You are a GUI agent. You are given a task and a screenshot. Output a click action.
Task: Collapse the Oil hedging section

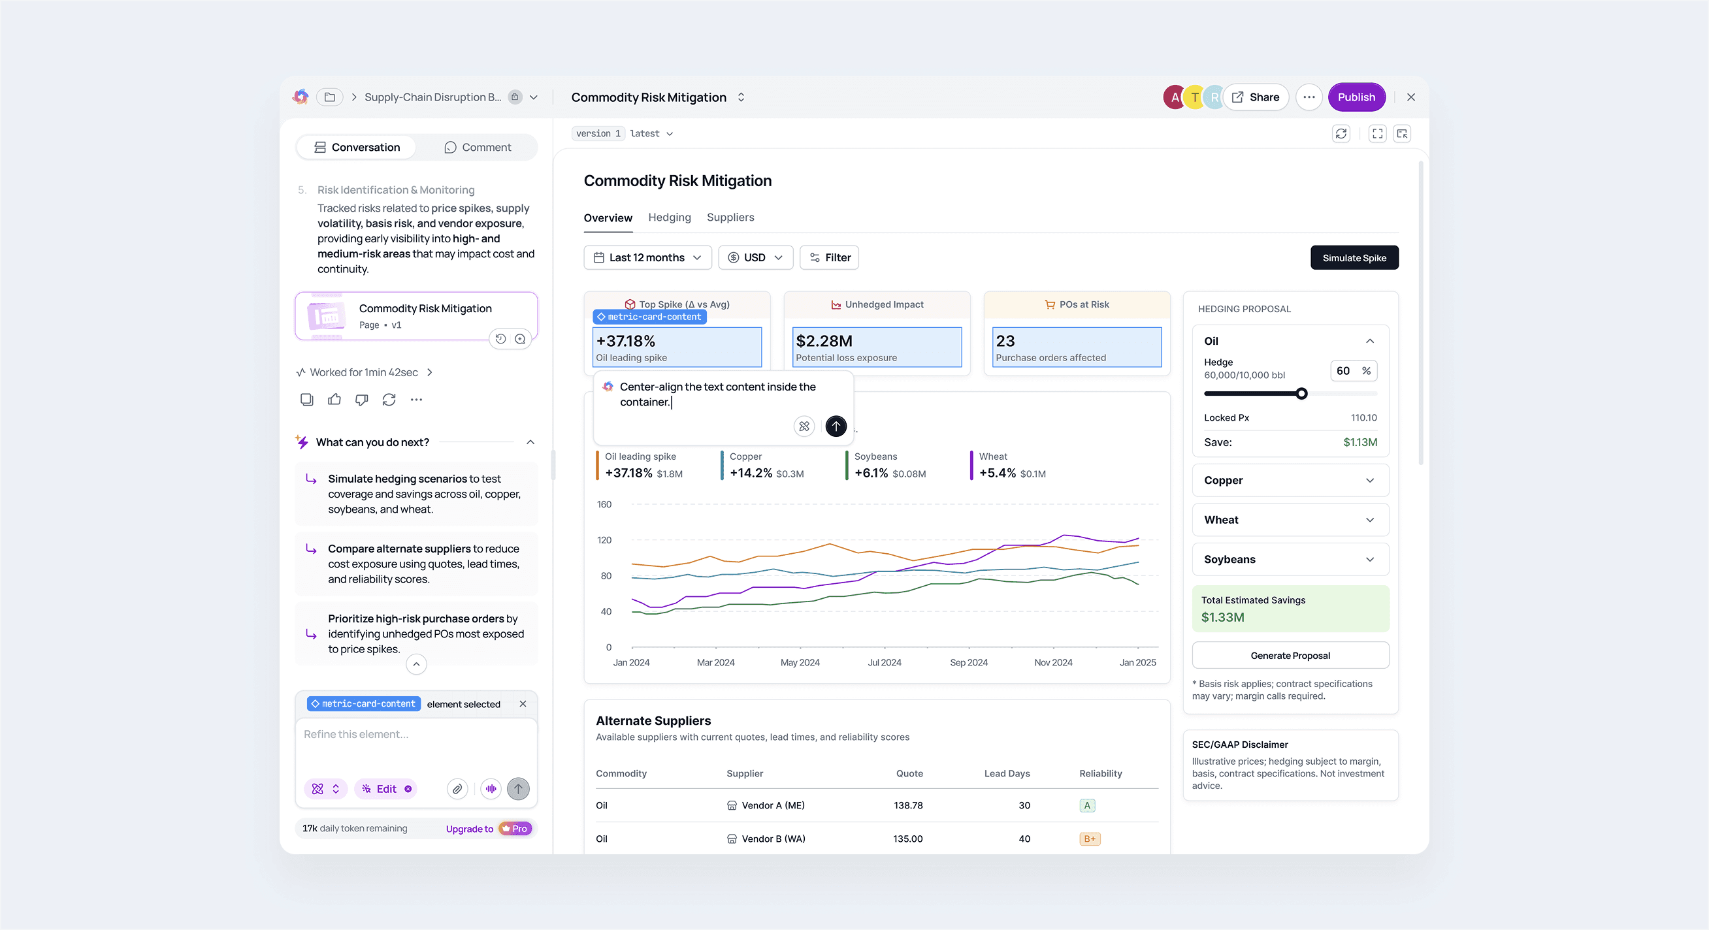(1369, 341)
